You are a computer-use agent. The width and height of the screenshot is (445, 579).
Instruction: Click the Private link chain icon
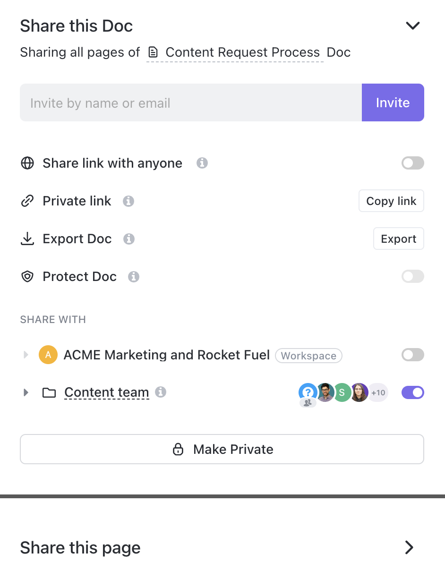[x=27, y=201]
